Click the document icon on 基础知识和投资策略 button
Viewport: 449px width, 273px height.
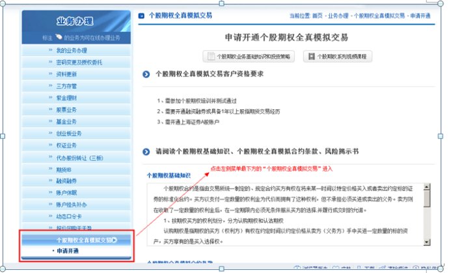click(x=211, y=57)
